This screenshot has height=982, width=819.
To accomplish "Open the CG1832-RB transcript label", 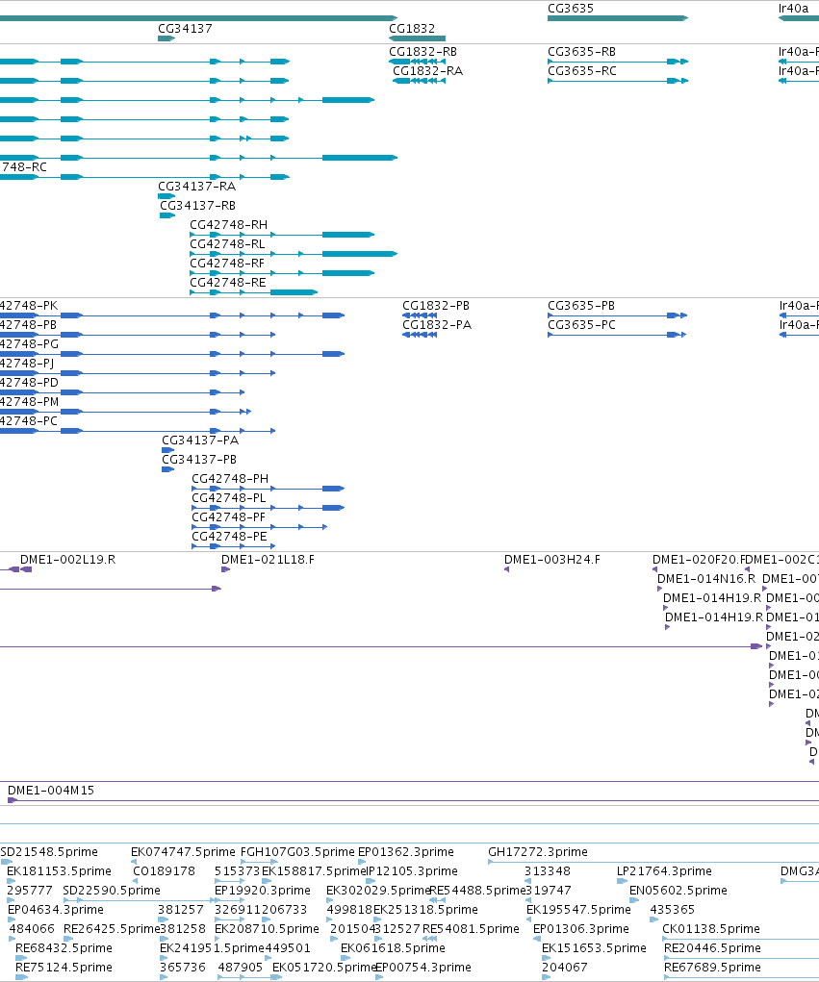I will [422, 51].
